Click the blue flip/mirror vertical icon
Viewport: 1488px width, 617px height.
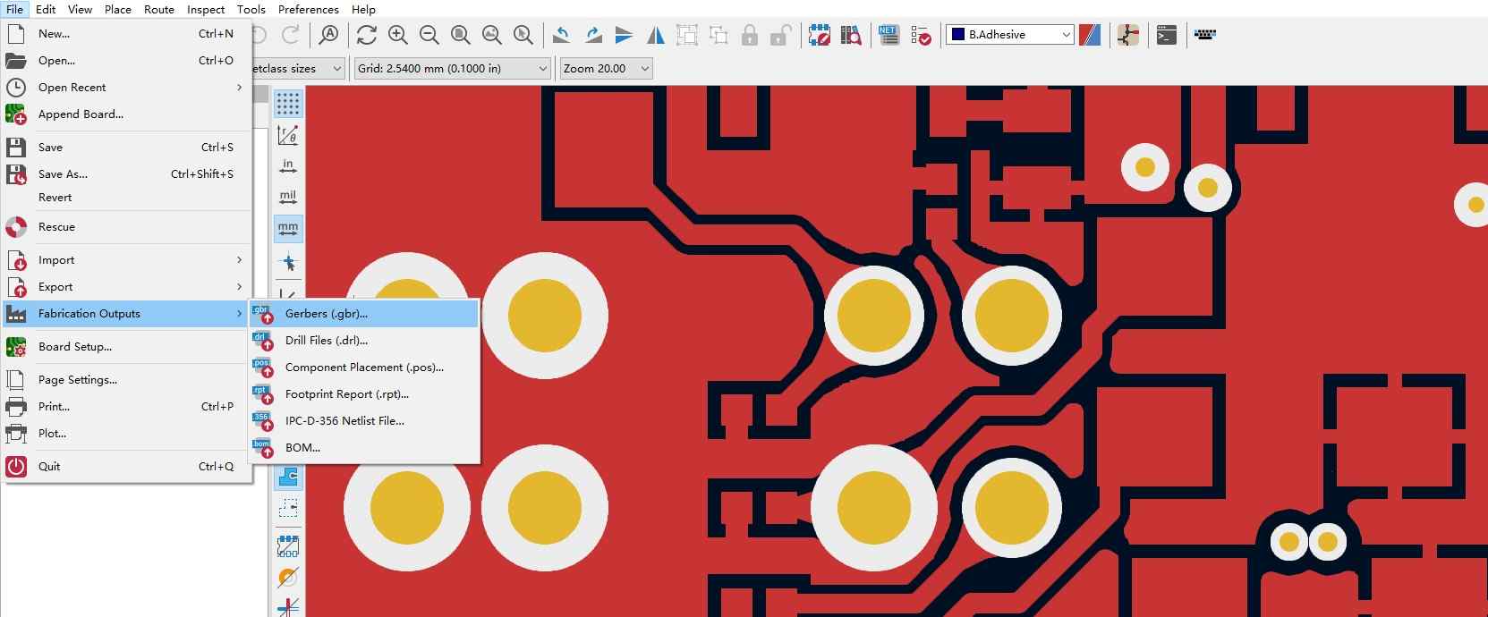(624, 35)
